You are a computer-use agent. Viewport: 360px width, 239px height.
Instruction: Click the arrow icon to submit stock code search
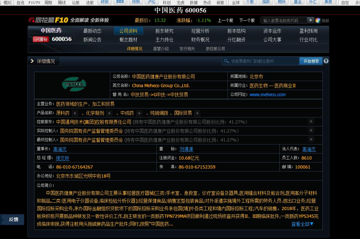(311, 20)
